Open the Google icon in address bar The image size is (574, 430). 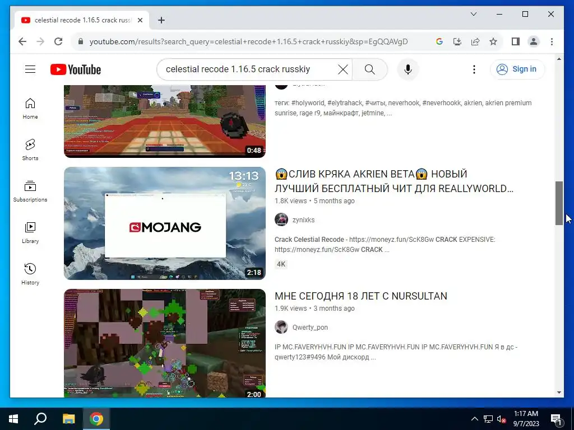[439, 41]
